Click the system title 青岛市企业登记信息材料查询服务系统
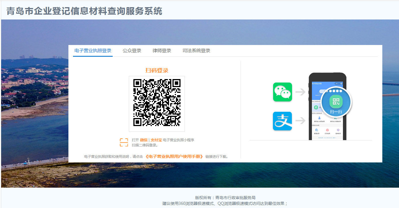Screen dimensions: 399x208 83,11
